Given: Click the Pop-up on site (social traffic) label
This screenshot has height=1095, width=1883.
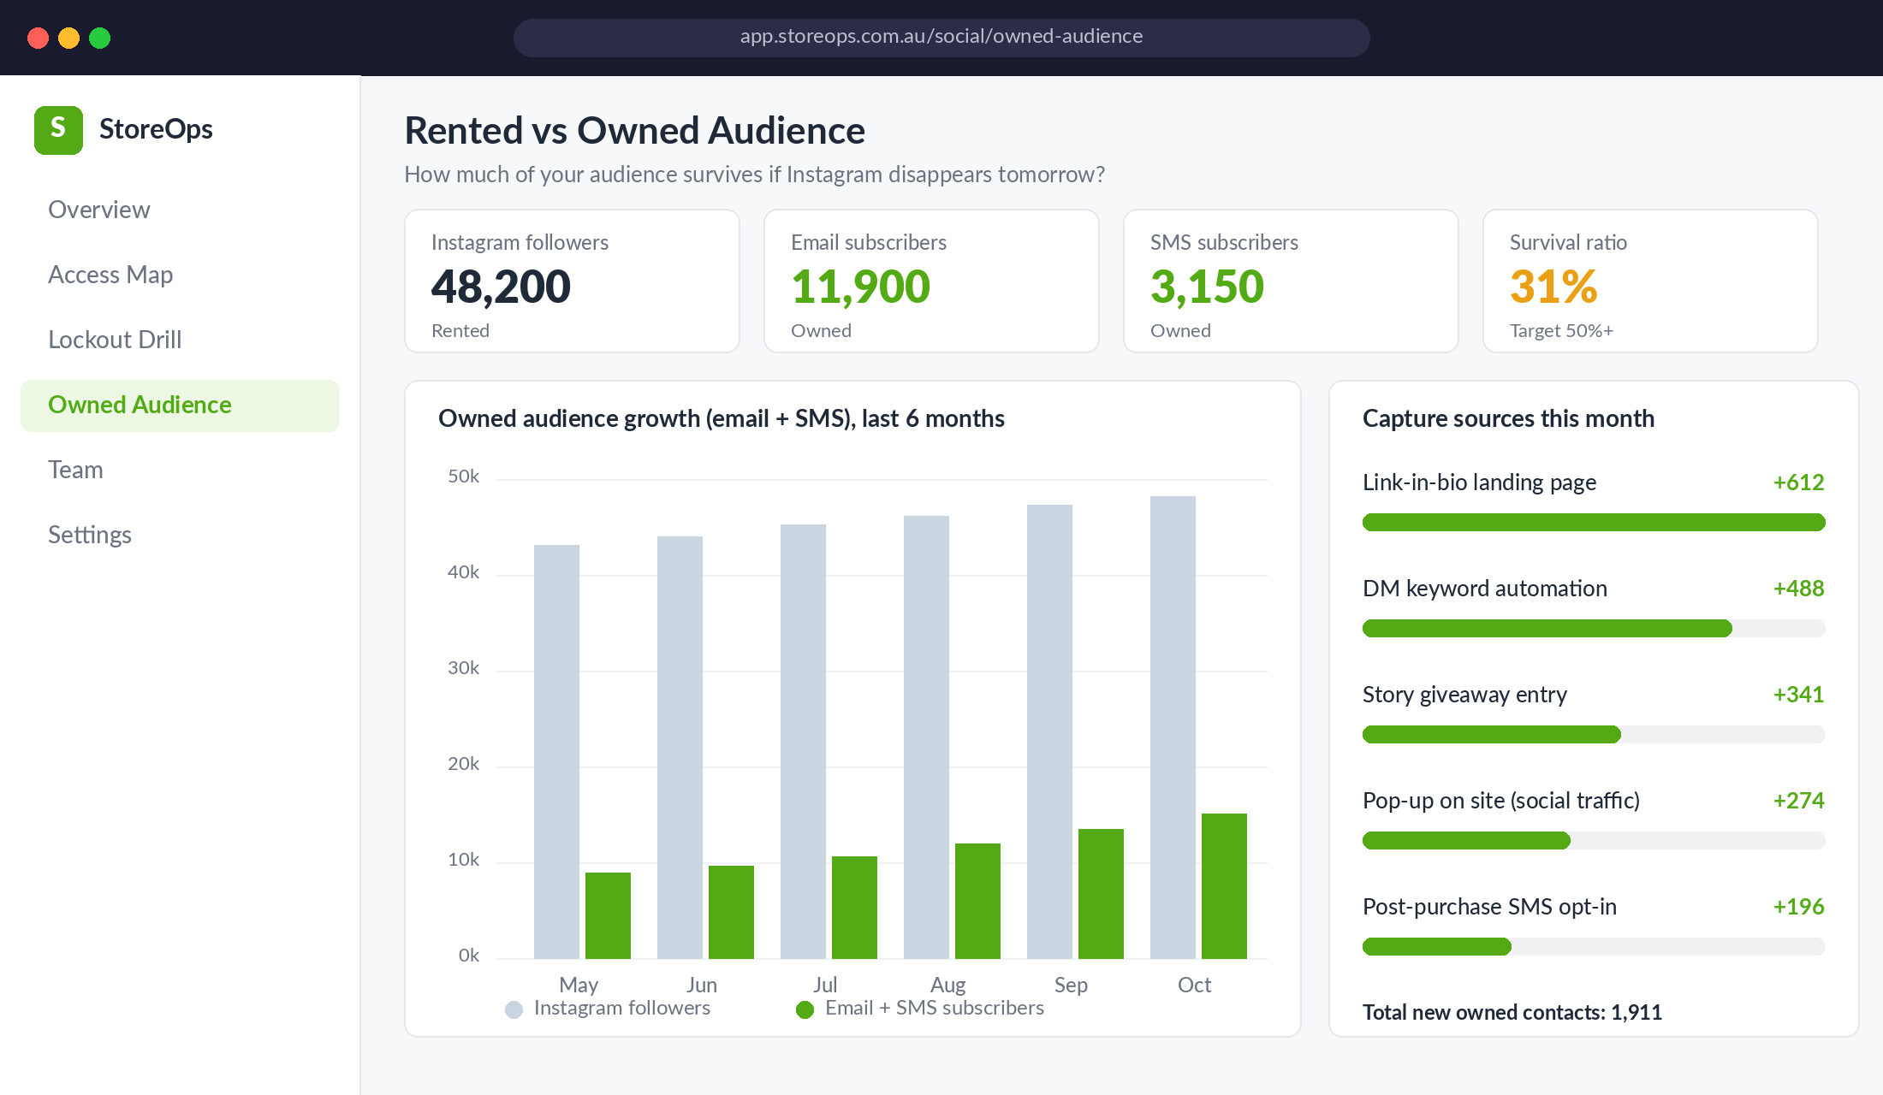Looking at the screenshot, I should (1501, 801).
